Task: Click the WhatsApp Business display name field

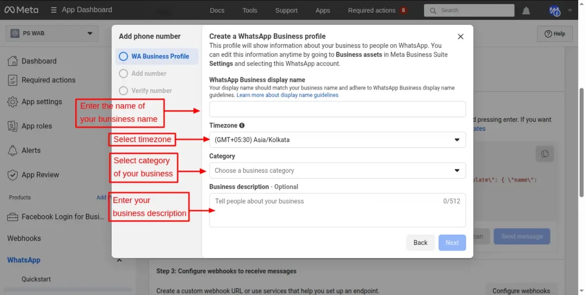Action: click(337, 109)
